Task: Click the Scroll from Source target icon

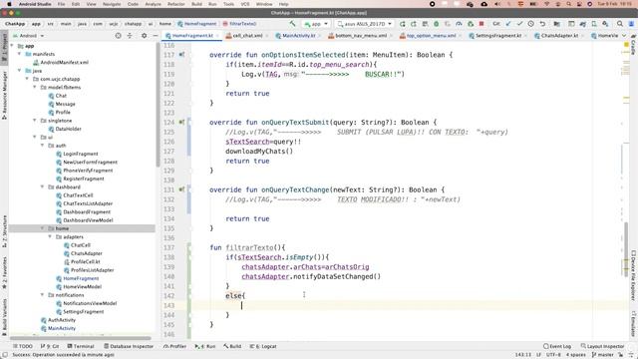Action: pos(118,36)
